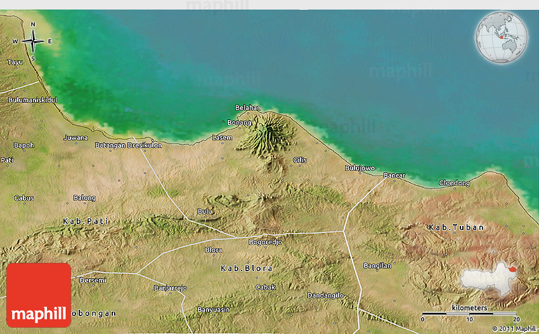Click the kilometers scale bar

pos(469,313)
